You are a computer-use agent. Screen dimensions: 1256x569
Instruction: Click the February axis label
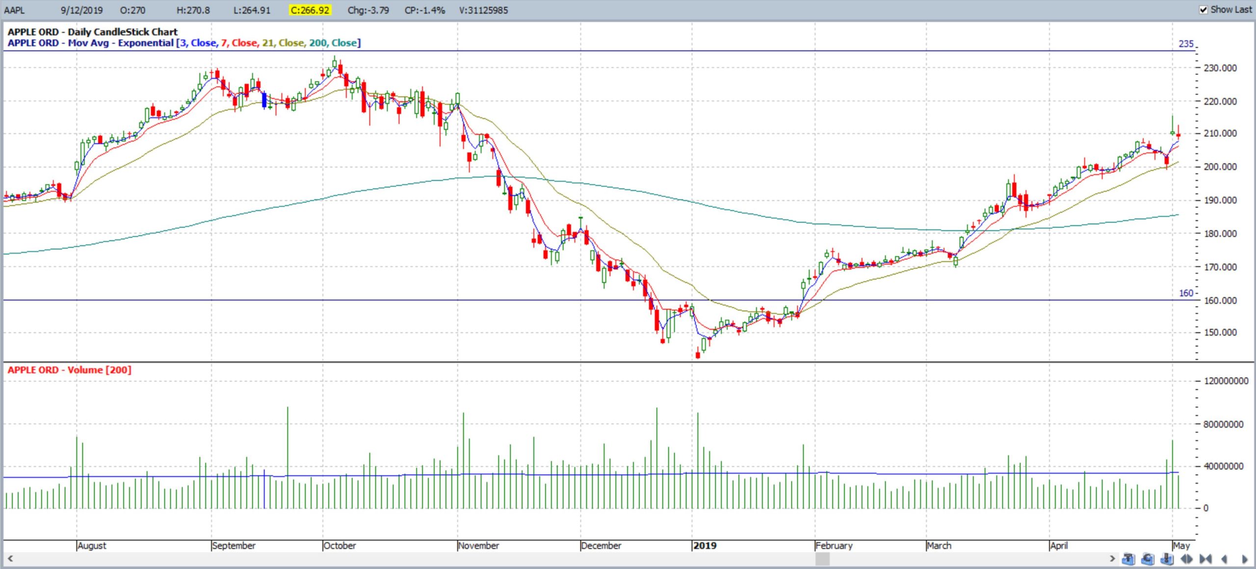tap(835, 545)
